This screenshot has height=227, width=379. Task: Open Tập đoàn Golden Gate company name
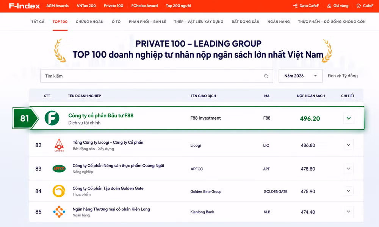(108, 188)
